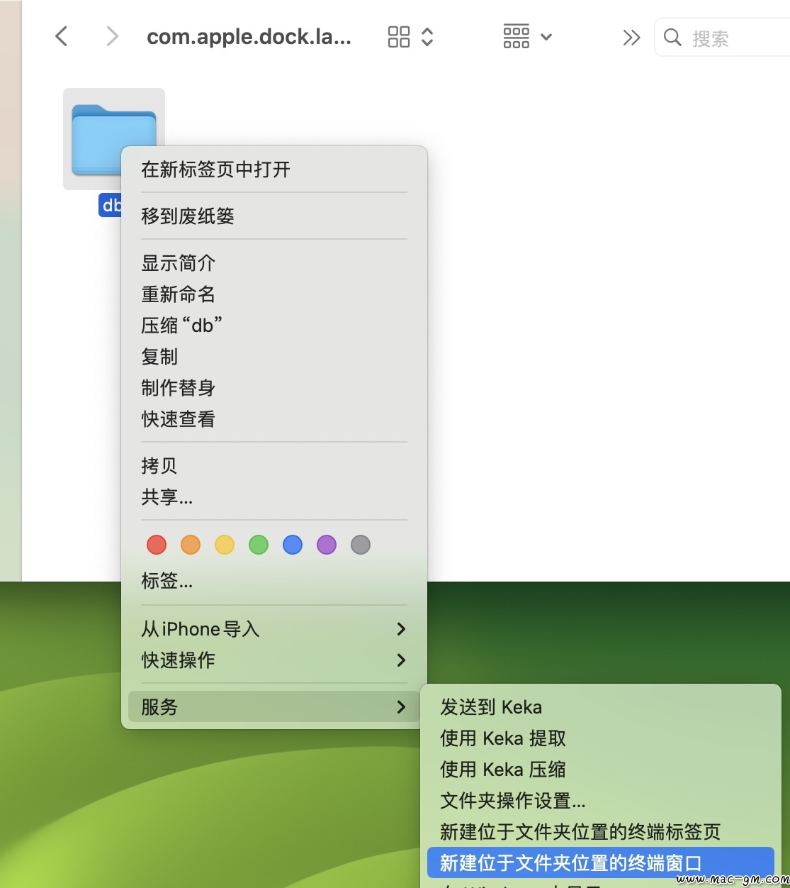This screenshot has width=790, height=888.
Task: Go forward with the Finder forward arrow
Action: click(x=112, y=36)
